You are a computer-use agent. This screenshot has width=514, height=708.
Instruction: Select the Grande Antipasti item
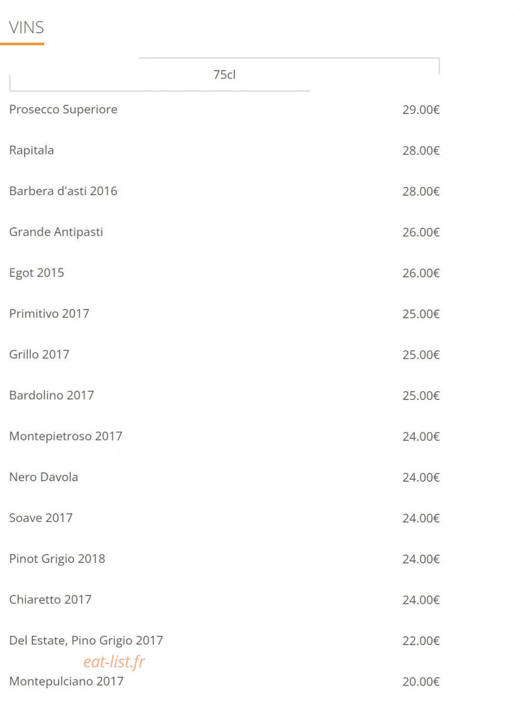coord(56,232)
